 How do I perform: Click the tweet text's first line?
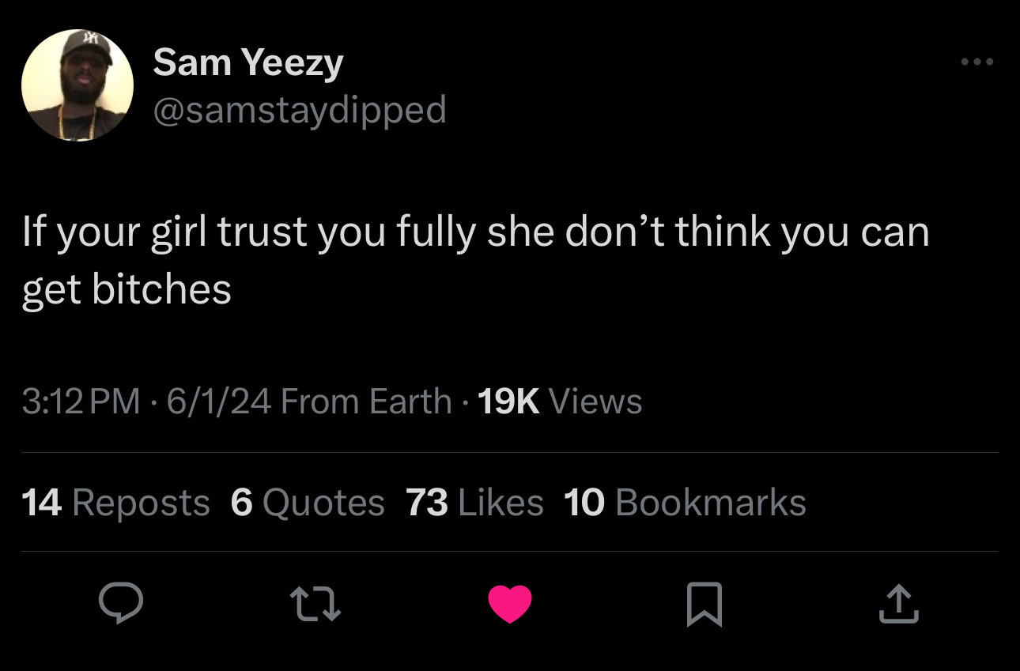pyautogui.click(x=474, y=232)
